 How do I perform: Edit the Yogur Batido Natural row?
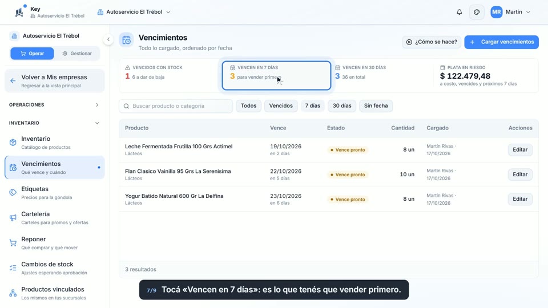[x=520, y=198]
